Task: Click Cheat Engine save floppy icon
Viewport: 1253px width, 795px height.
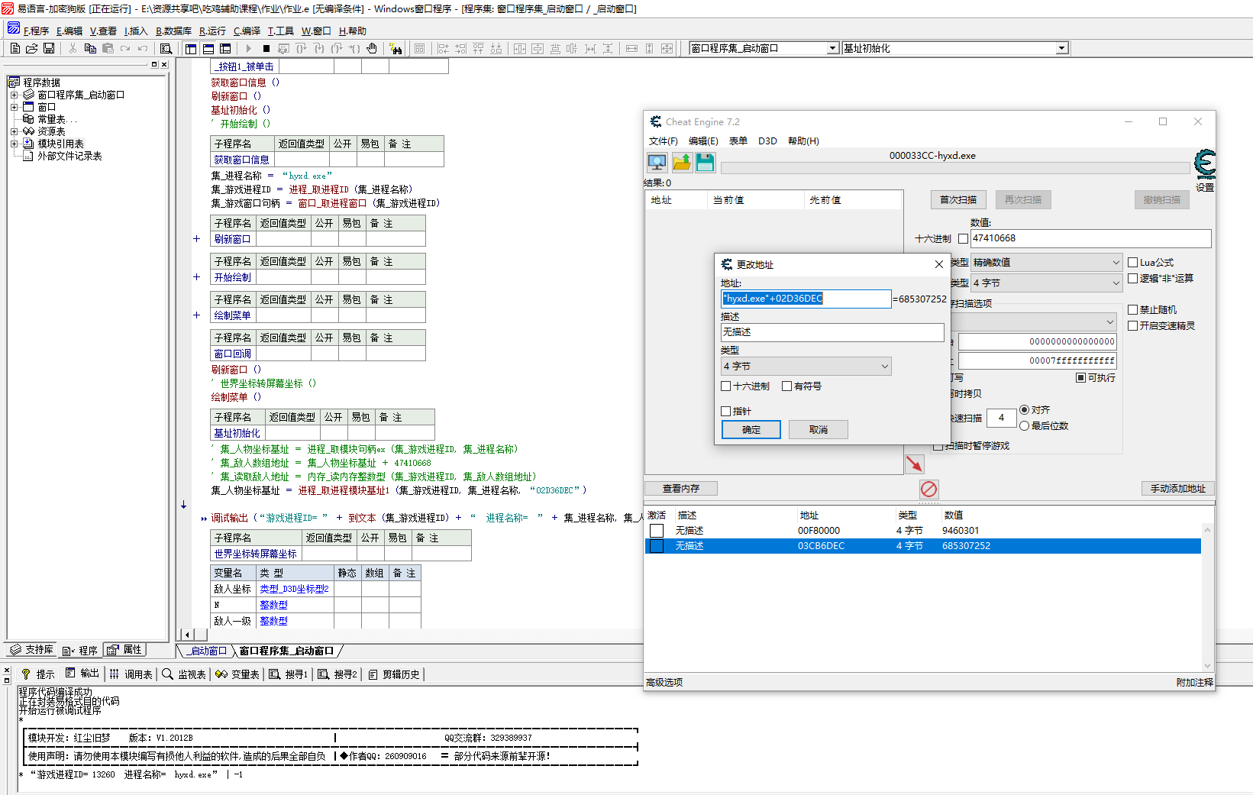Action: [705, 162]
